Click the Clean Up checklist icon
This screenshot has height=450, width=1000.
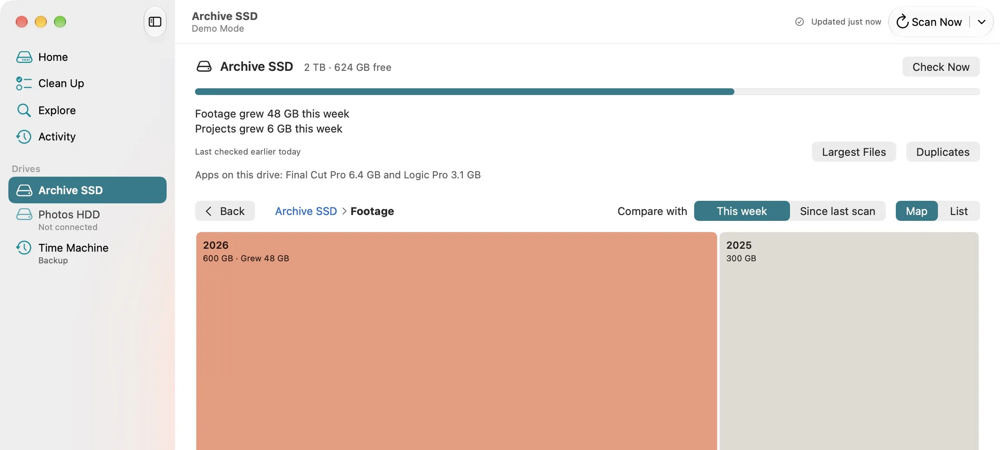click(24, 83)
